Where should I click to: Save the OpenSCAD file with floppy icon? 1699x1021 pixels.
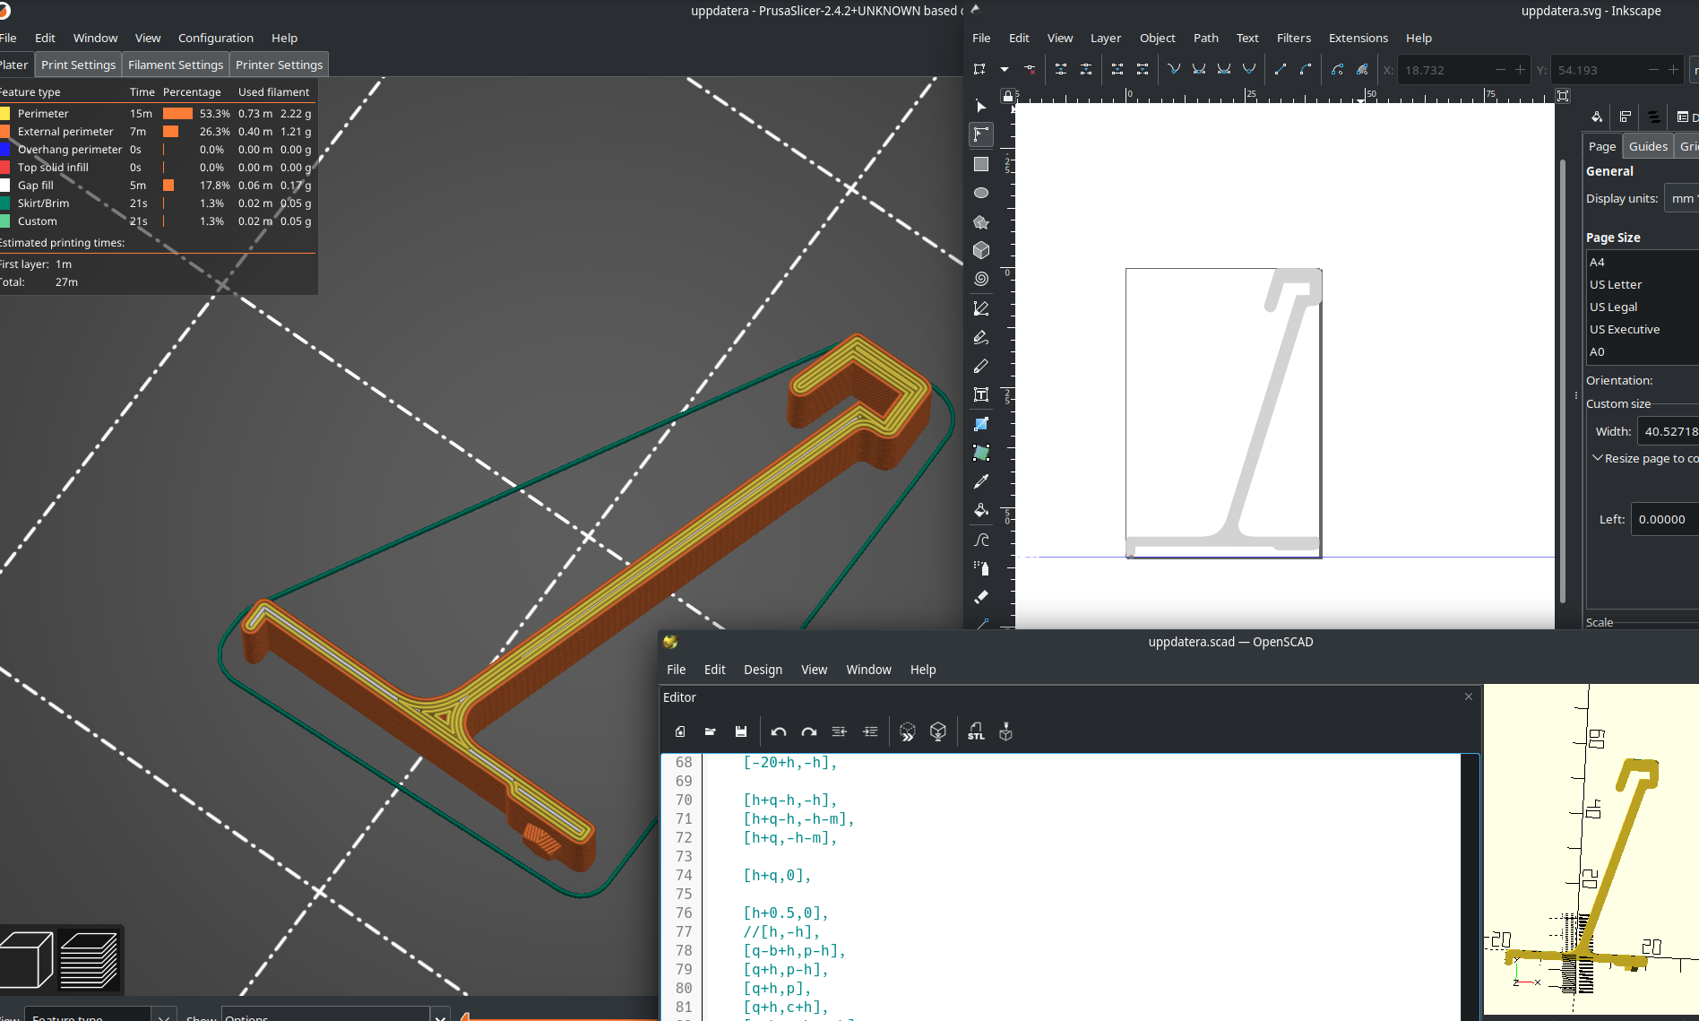click(741, 731)
